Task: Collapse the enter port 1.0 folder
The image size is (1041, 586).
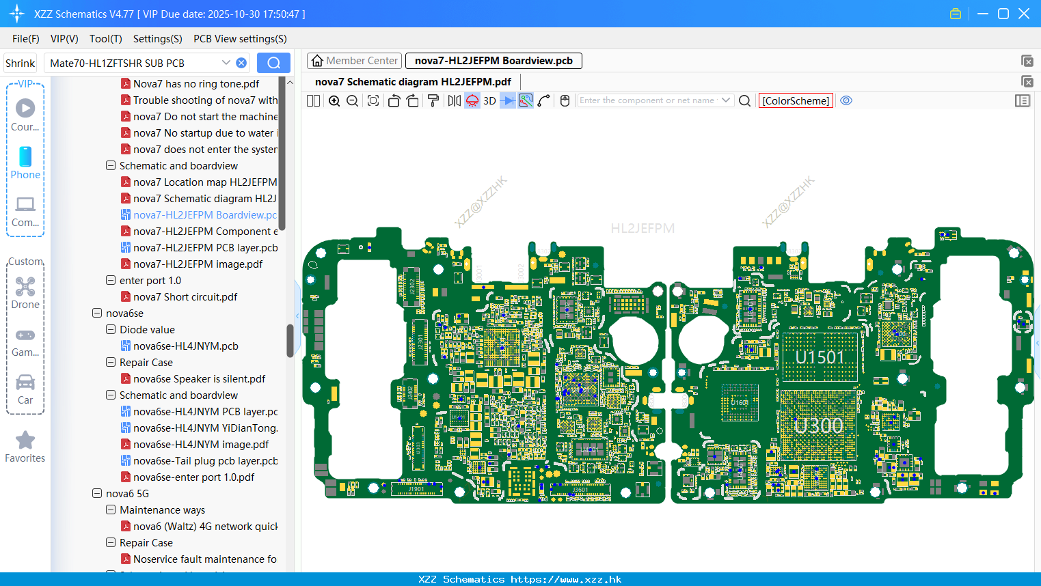Action: click(111, 281)
